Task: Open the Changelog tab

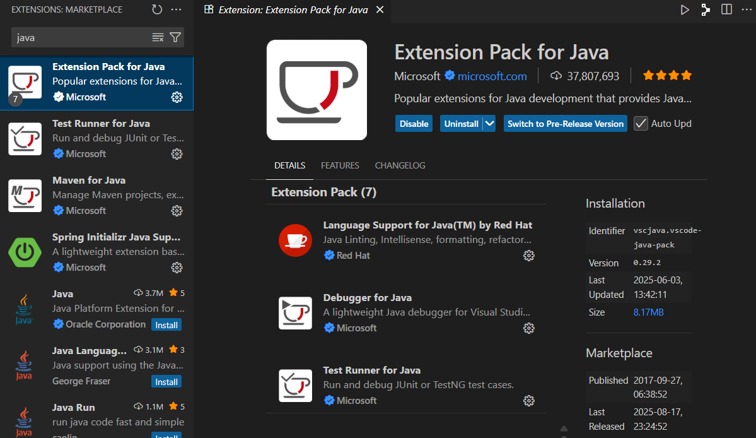Action: tap(400, 165)
